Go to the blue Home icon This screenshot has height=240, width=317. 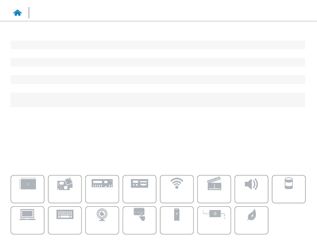pos(17,13)
